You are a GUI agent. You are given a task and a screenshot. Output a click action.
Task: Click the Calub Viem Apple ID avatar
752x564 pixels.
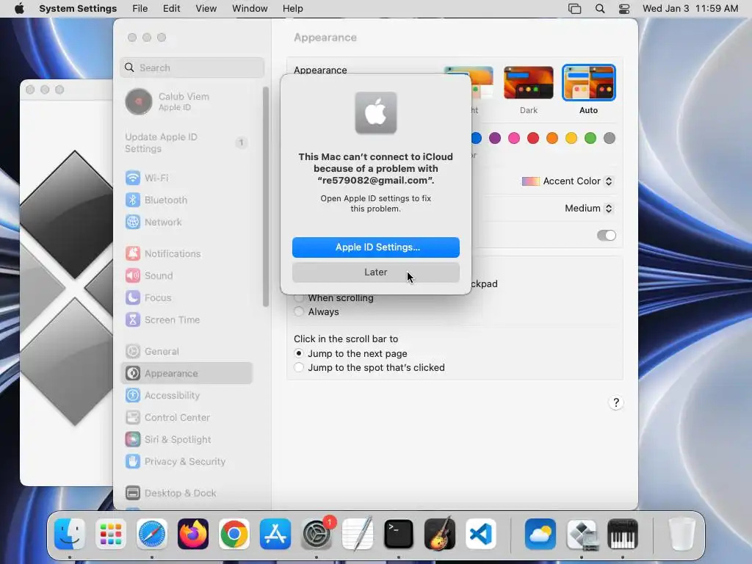pyautogui.click(x=139, y=101)
